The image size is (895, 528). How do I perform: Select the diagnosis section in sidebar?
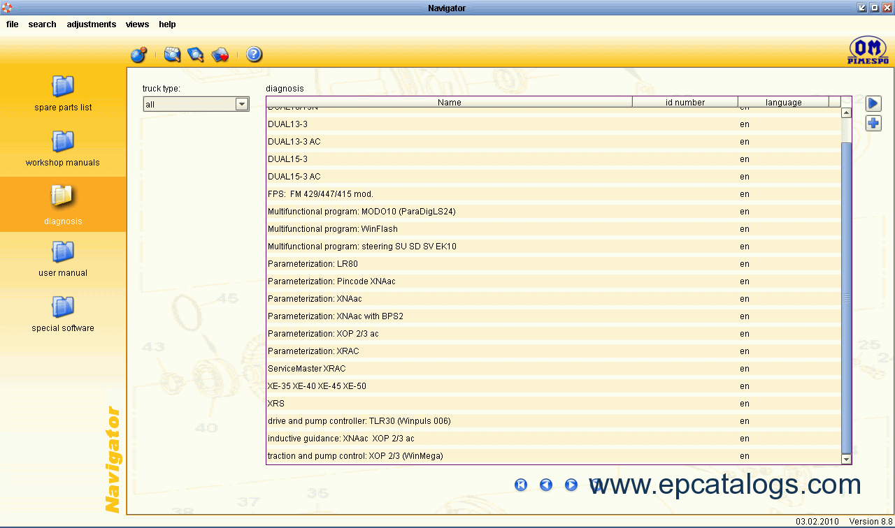[x=63, y=204]
